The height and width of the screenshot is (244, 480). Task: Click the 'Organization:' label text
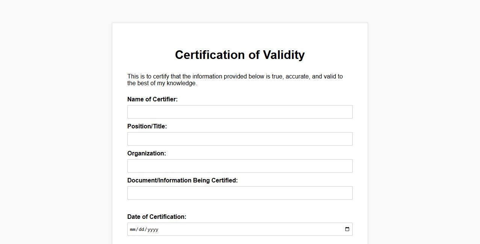pos(146,154)
